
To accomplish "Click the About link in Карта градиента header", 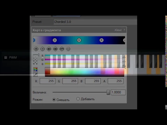I will pos(118,30).
